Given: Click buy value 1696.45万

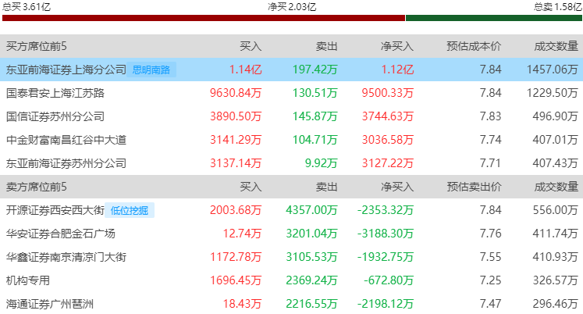Looking at the screenshot, I should (x=236, y=280).
